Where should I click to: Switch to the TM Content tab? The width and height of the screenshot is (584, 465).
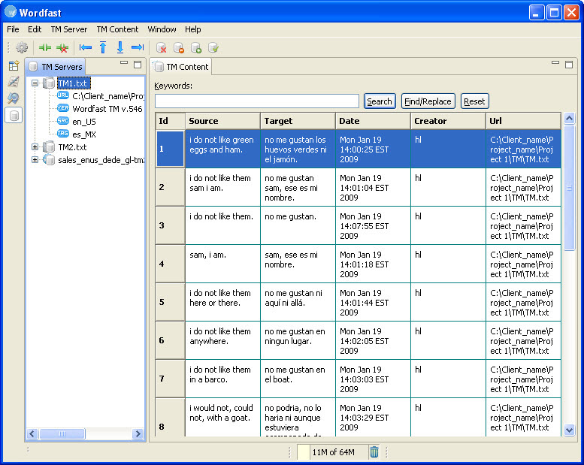[181, 67]
